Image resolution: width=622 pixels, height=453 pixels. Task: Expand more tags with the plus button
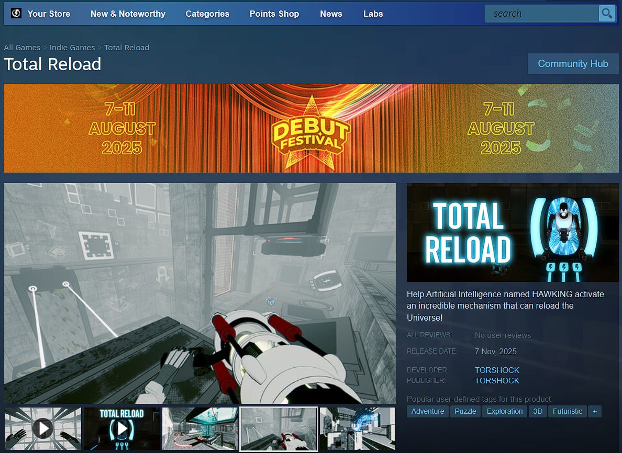point(595,411)
